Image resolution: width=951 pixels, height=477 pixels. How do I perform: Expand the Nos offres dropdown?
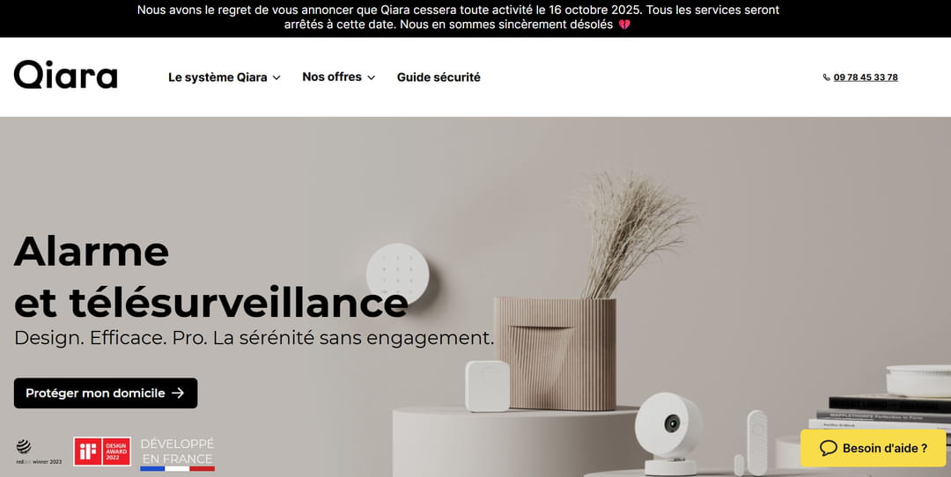click(338, 77)
